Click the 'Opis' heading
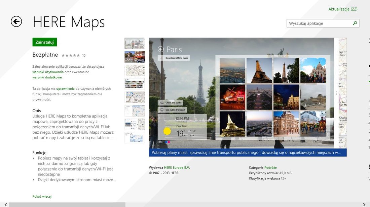Image resolution: width=370 pixels, height=207 pixels. pyautogui.click(x=37, y=111)
